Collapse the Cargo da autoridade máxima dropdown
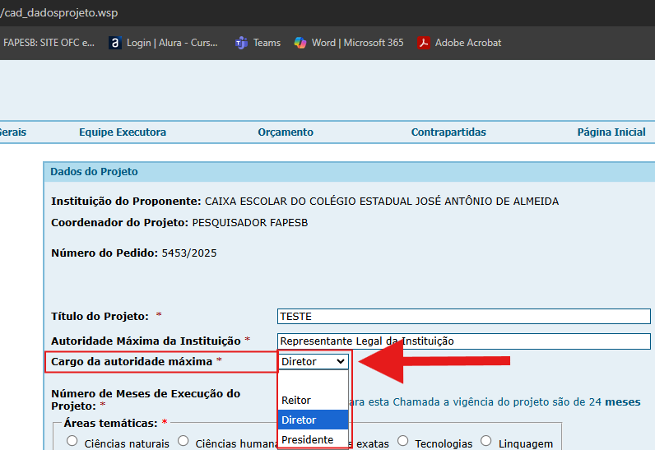The width and height of the screenshot is (655, 450). (x=314, y=361)
